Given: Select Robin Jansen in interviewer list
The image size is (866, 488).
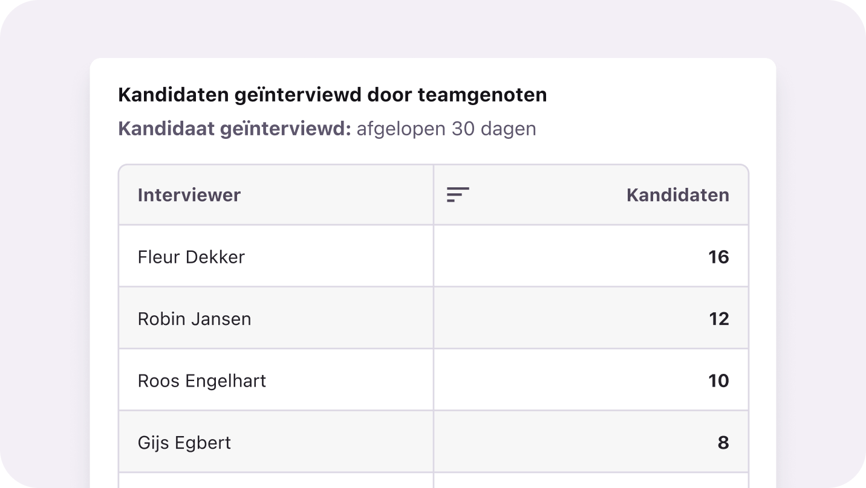Looking at the screenshot, I should click(194, 319).
